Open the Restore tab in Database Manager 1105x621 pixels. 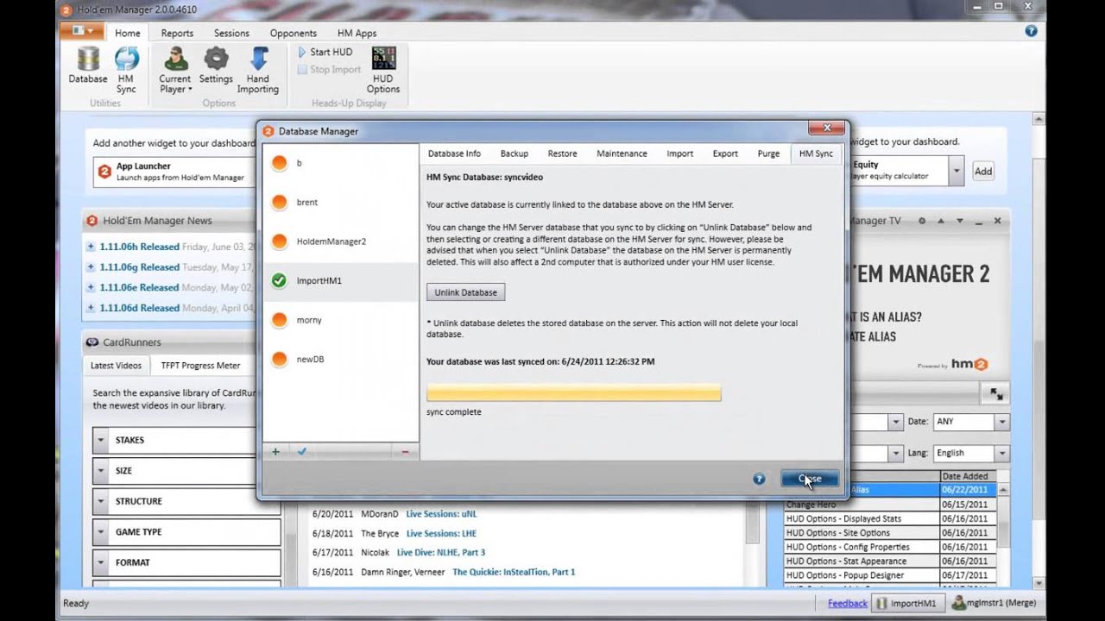click(562, 154)
